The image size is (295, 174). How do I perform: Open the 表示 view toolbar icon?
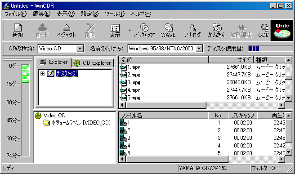[115, 30]
